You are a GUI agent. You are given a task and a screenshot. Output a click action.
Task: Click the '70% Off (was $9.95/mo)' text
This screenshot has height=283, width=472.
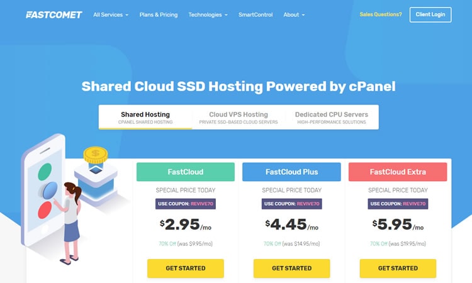[x=186, y=244]
